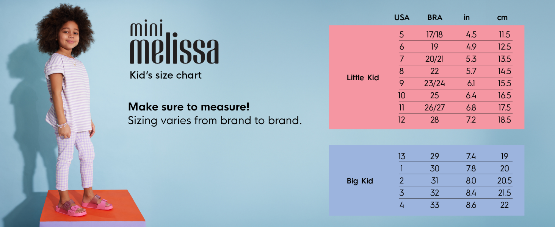Click the Kid's size chart heading
Viewport: 555px width, 227px height.
(166, 75)
